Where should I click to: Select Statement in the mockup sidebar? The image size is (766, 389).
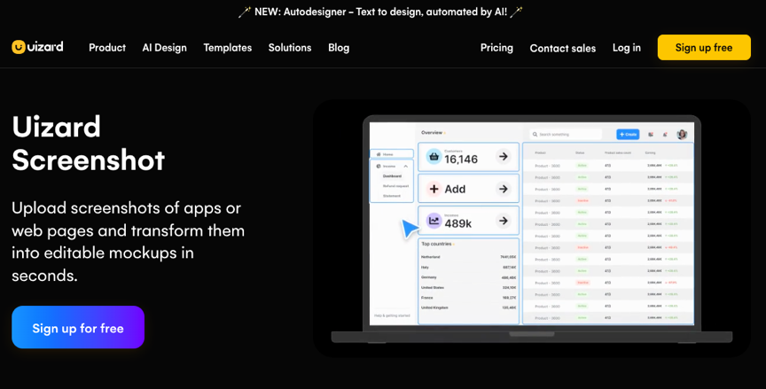[392, 196]
